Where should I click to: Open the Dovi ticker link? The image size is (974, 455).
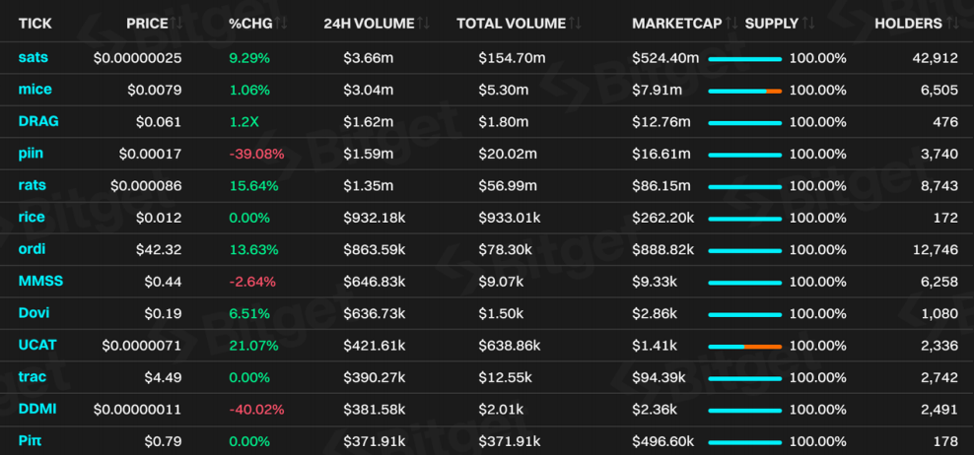[x=34, y=313]
